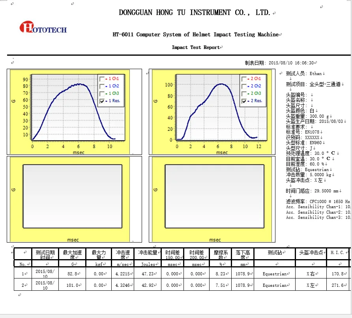
Task: Enable the 2 Ch2 checkbox in second chart
Action: point(244,86)
